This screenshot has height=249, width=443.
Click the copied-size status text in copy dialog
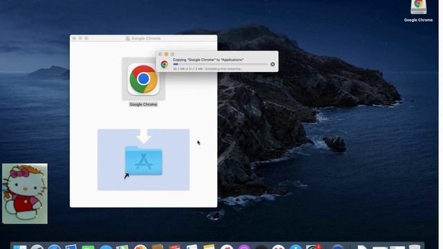[x=208, y=69]
